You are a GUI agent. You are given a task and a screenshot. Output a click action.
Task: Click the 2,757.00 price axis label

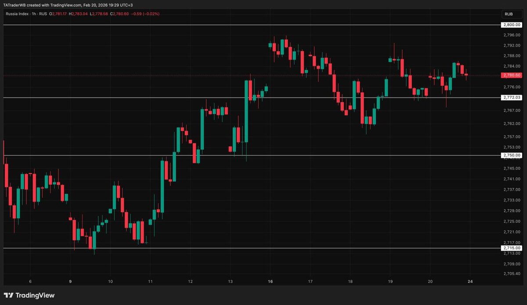pyautogui.click(x=512, y=137)
